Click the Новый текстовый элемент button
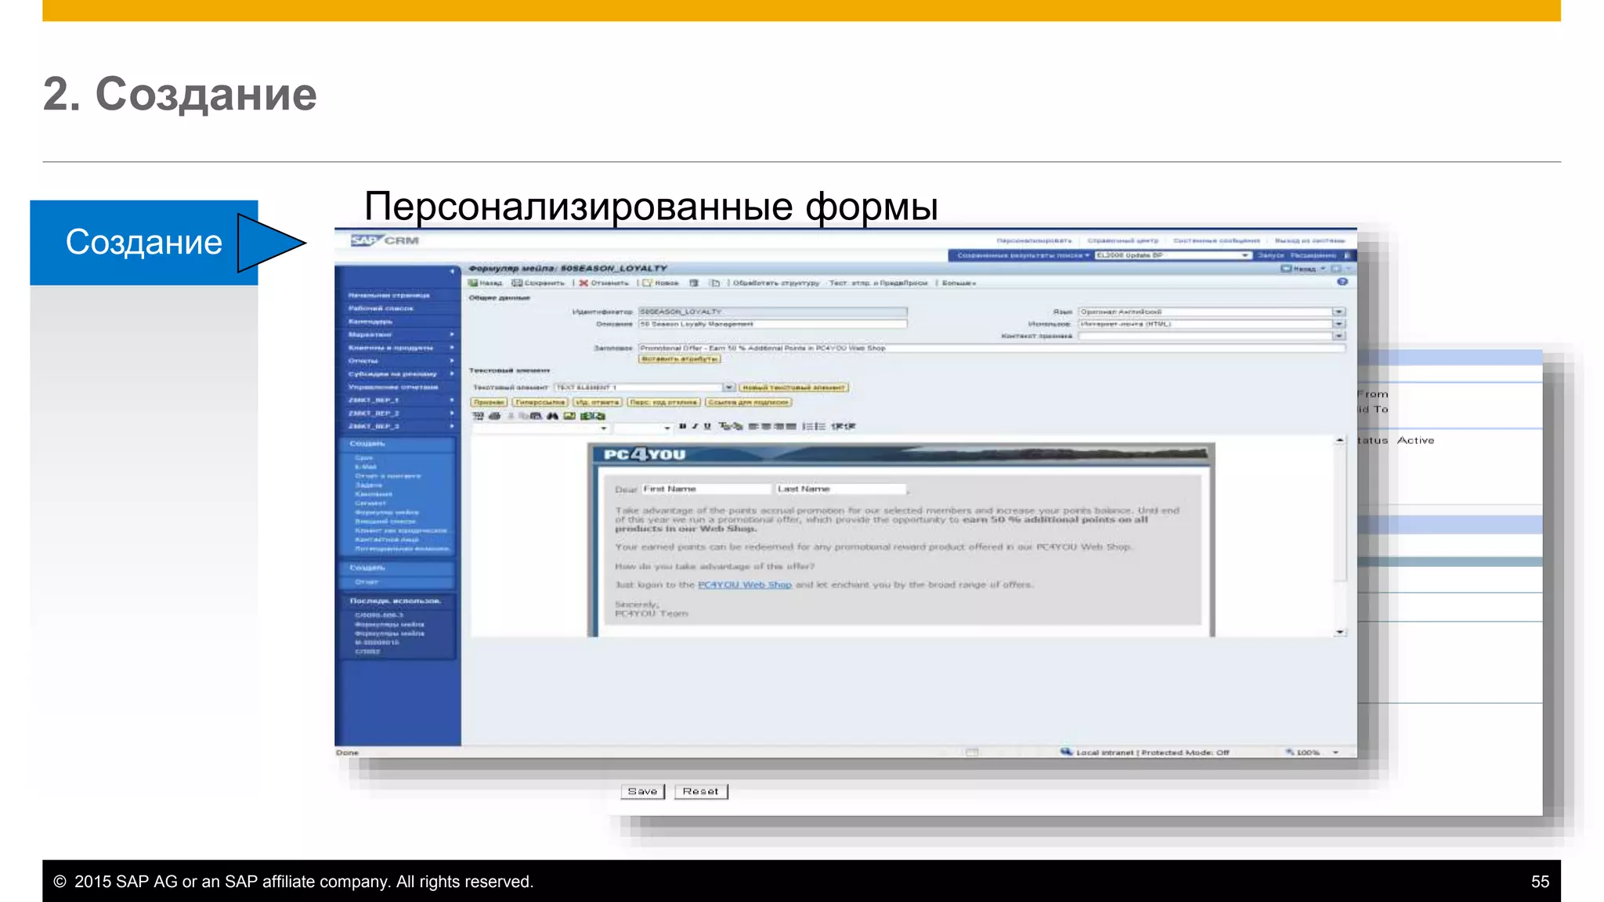 coord(793,387)
